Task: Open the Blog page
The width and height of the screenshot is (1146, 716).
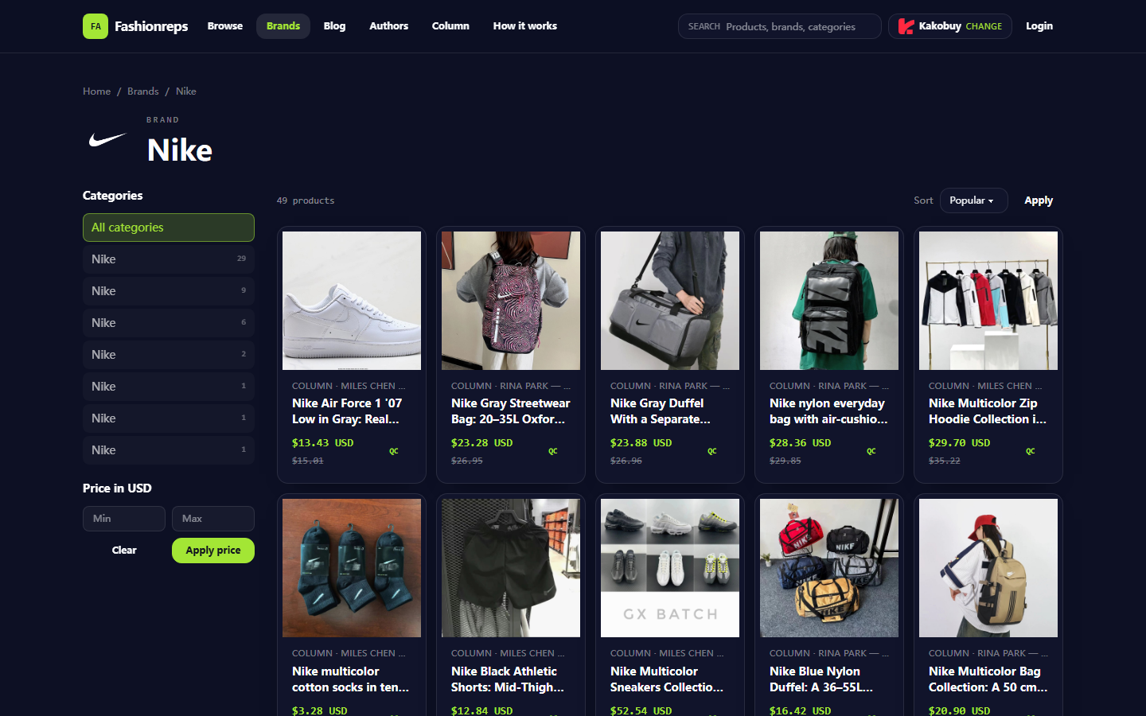Action: click(335, 26)
